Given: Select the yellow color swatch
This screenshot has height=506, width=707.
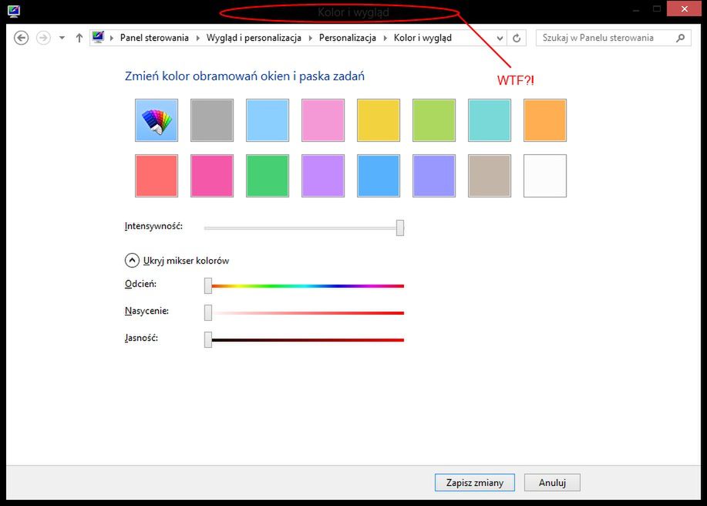Looking at the screenshot, I should click(x=379, y=120).
